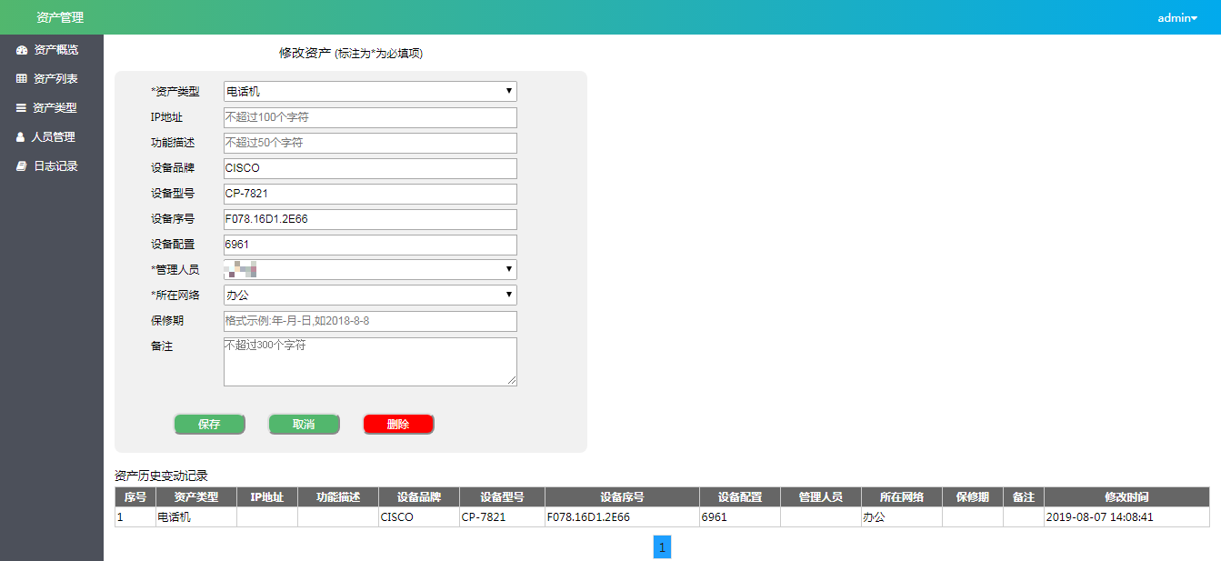Viewport: 1221px width, 561px height.
Task: Click the CISCO cell in history table
Action: 419,516
